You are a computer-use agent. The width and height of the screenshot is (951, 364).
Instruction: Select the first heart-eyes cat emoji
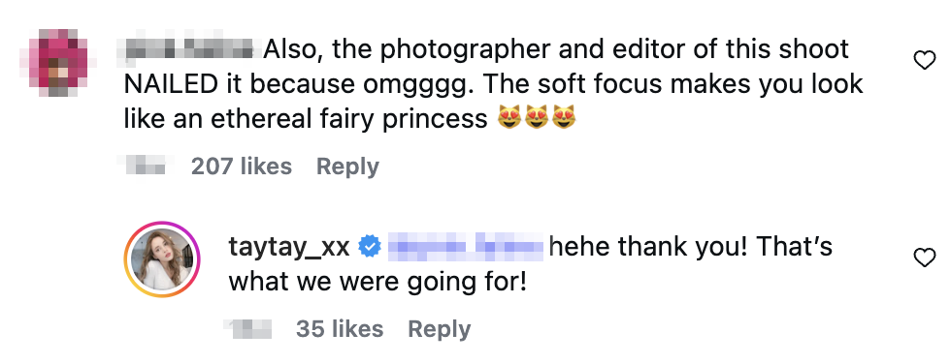[x=509, y=117]
